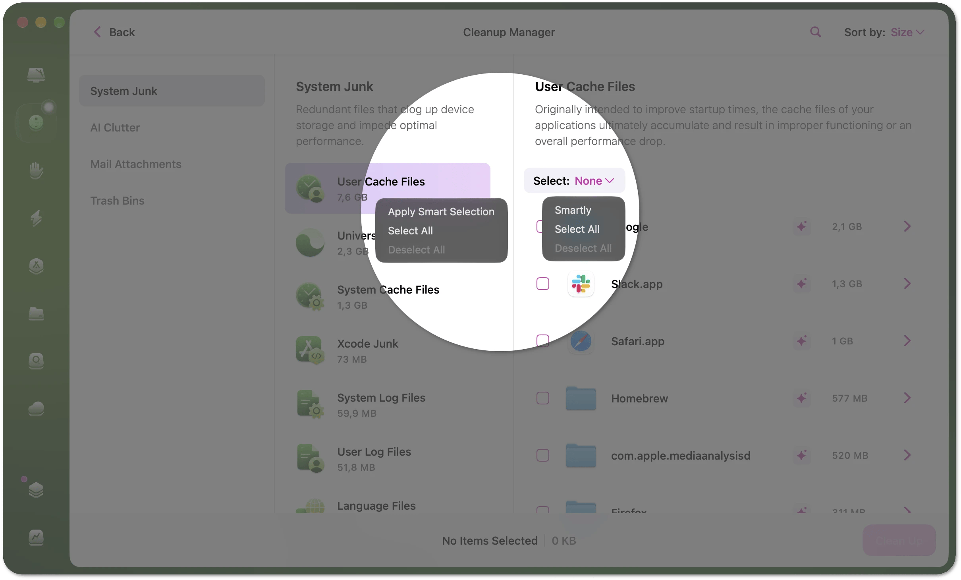
Task: Go Back to previous screen
Action: click(x=114, y=32)
